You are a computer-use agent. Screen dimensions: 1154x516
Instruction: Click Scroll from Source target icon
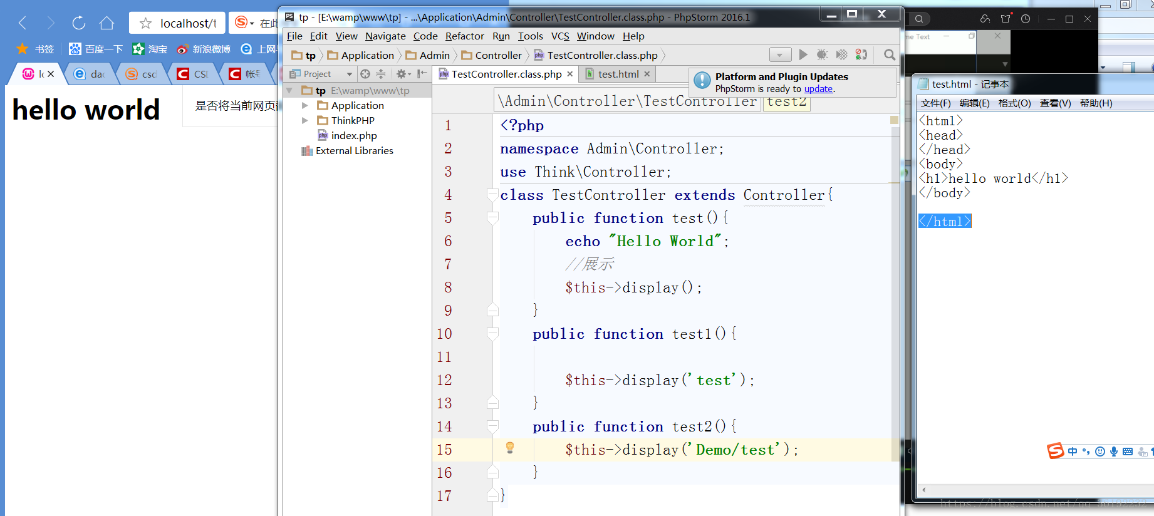point(365,74)
